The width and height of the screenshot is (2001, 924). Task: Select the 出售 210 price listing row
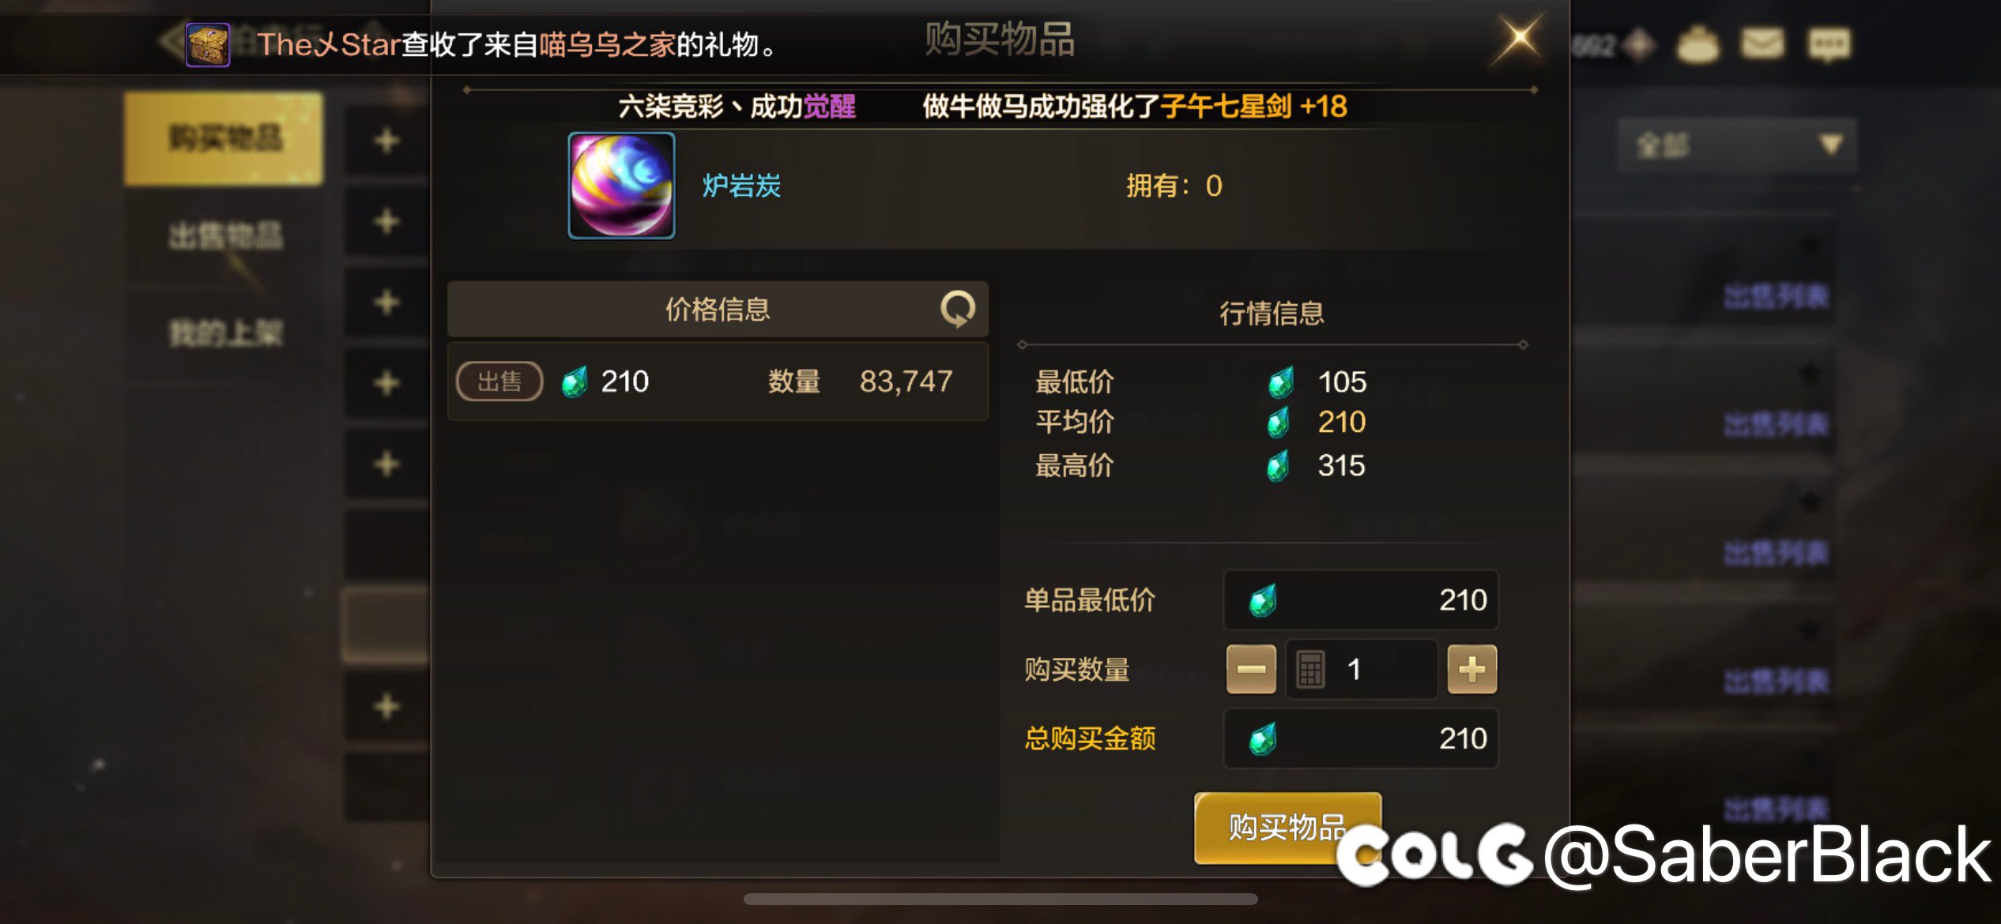click(x=718, y=381)
